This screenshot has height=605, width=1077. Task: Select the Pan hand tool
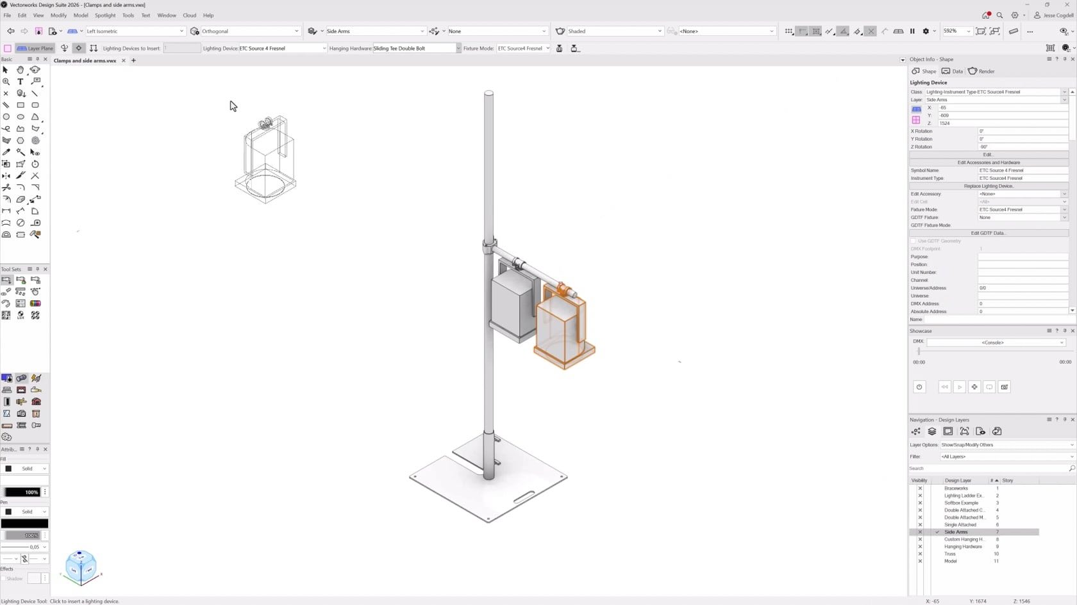(x=21, y=70)
